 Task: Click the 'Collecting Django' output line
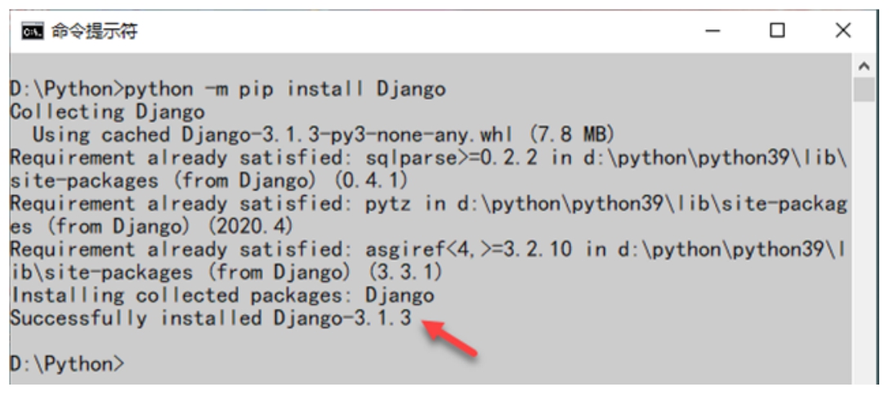click(107, 112)
